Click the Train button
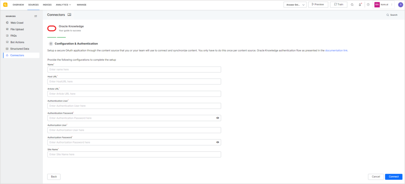 tap(339, 5)
